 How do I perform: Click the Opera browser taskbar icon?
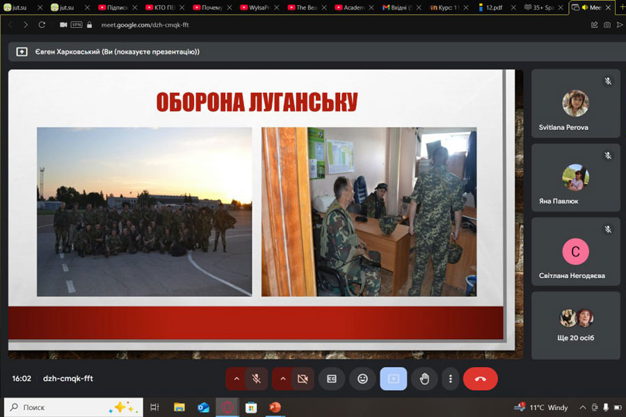pos(227,407)
